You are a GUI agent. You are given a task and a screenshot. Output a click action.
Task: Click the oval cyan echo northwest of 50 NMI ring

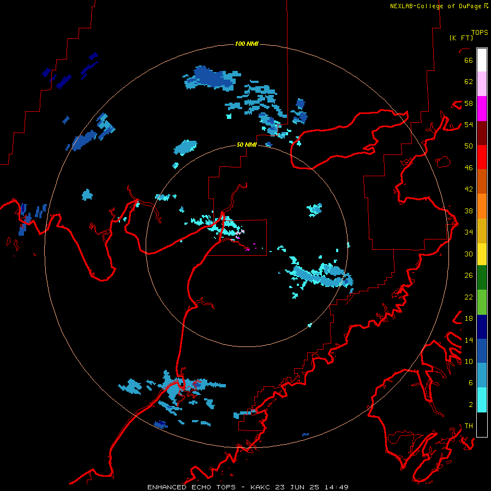[185, 147]
